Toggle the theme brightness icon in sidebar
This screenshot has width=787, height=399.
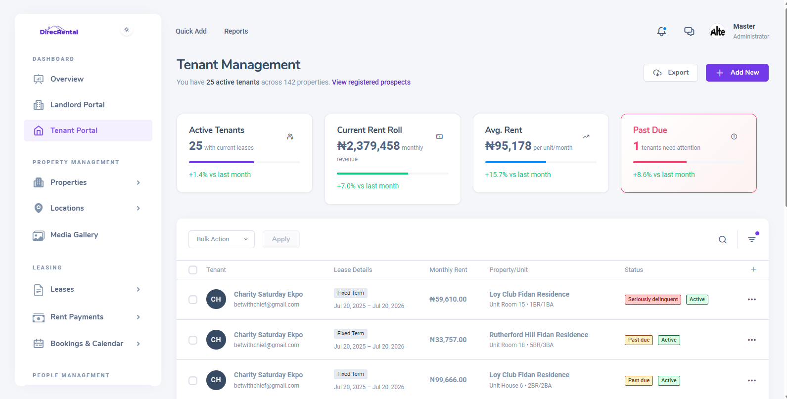(127, 30)
